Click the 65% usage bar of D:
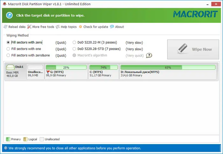This screenshot has width=223, height=154. point(168,67)
